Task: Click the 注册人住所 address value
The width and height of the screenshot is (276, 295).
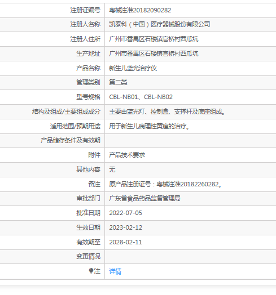Action: point(154,39)
